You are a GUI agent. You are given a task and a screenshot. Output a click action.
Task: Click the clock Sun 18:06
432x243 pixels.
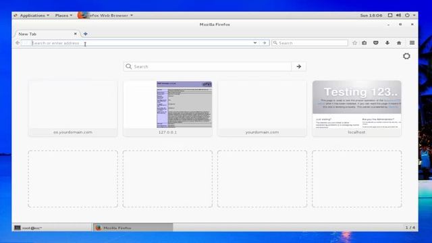371,16
